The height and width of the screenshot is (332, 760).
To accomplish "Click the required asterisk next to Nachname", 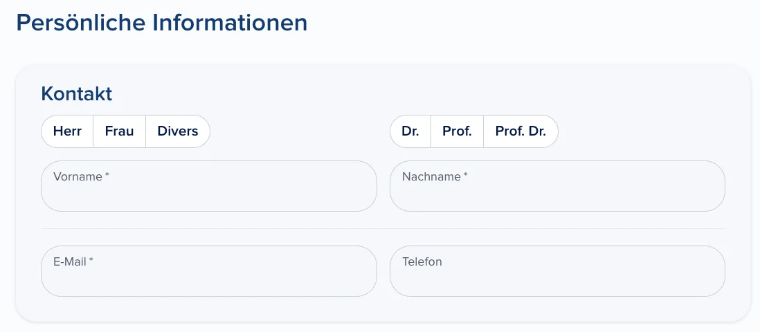I will click(x=465, y=175).
